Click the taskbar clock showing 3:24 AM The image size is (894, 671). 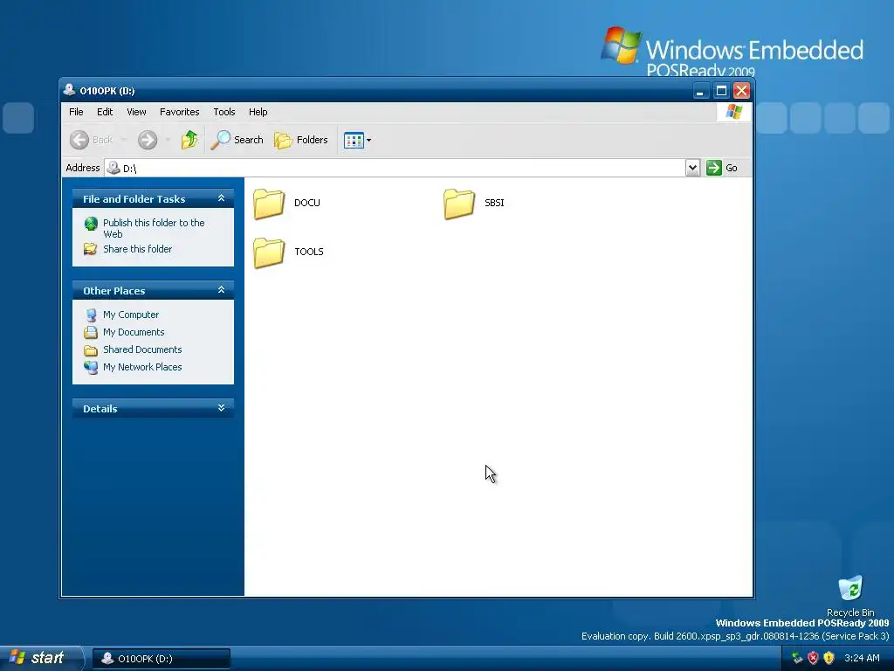click(x=862, y=658)
